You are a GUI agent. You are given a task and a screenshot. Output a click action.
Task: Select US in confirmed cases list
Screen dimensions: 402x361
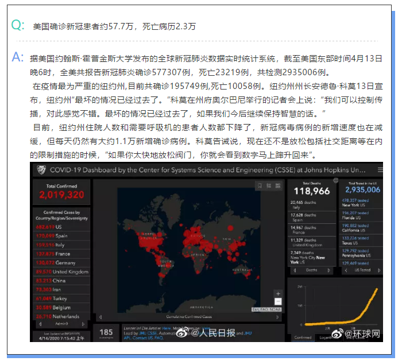(x=61, y=227)
